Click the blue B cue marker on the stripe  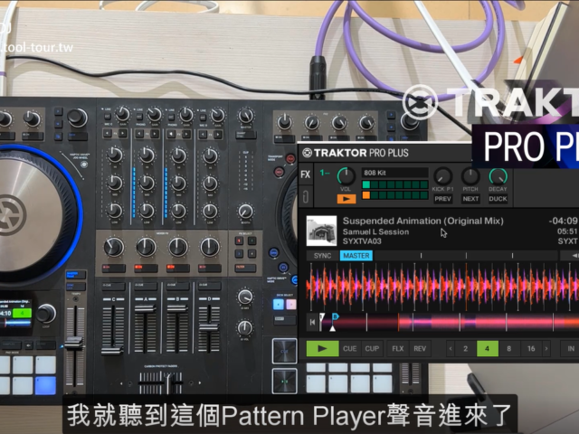click(x=336, y=316)
